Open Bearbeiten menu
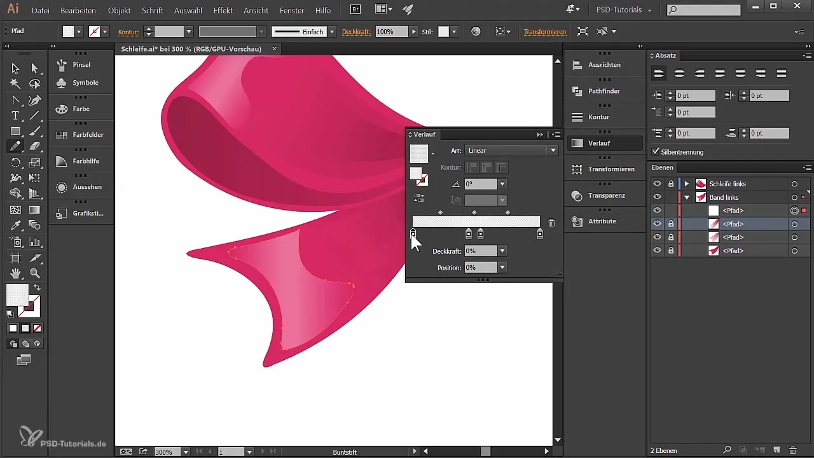This screenshot has width=814, height=458. coord(78,11)
